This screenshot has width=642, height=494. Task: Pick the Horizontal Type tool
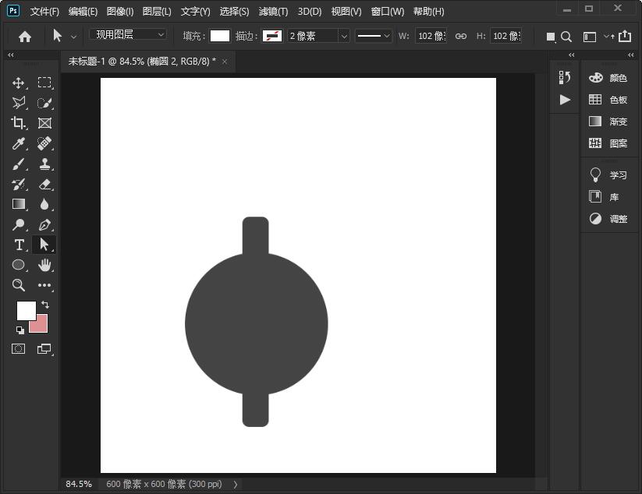point(19,245)
